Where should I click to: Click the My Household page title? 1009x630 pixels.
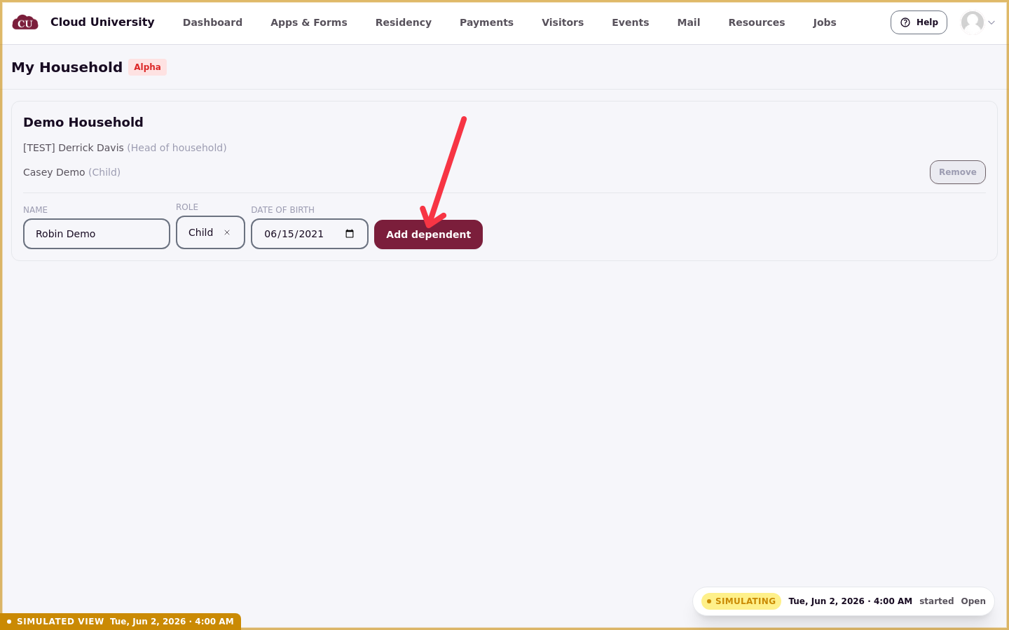tap(67, 67)
